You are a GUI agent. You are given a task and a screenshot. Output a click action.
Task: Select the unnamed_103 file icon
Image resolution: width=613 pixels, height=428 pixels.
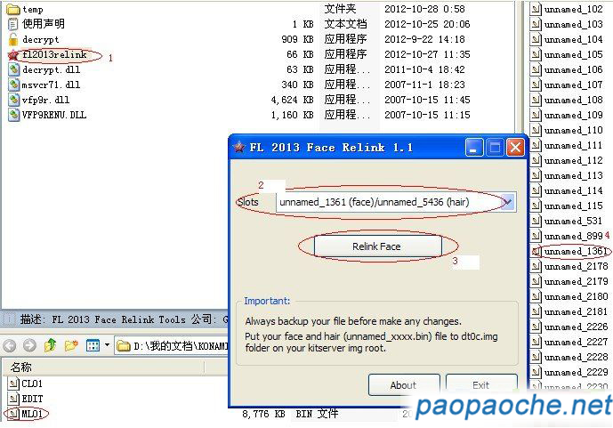[x=536, y=25]
